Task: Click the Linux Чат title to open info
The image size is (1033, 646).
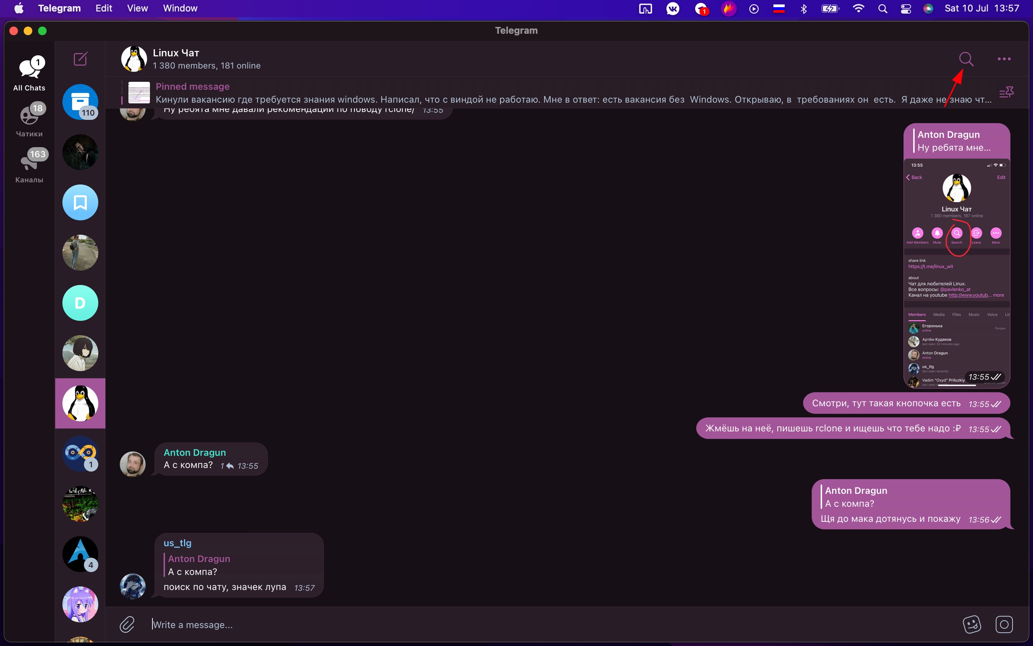Action: click(x=176, y=53)
